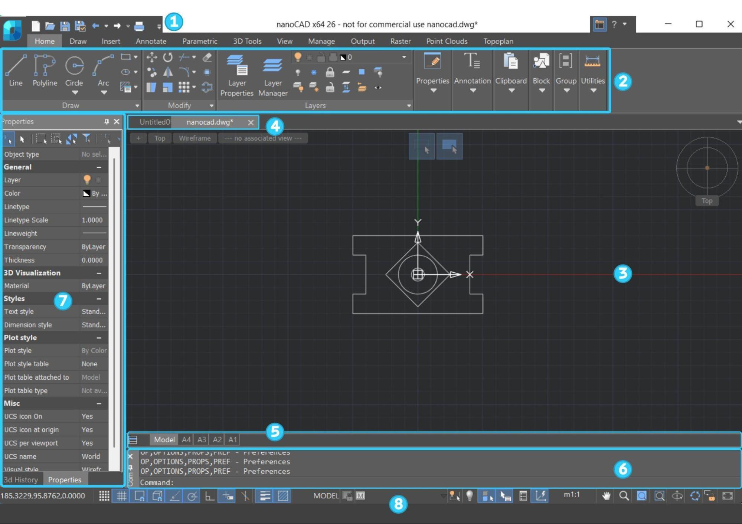Click the MODEL space button in status bar
Viewport: 742px width, 524px height.
point(326,496)
